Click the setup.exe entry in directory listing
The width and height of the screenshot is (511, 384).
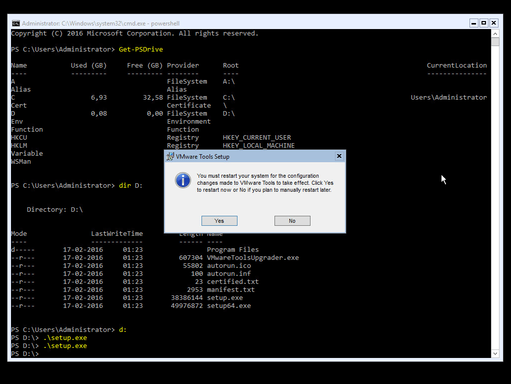[225, 298]
